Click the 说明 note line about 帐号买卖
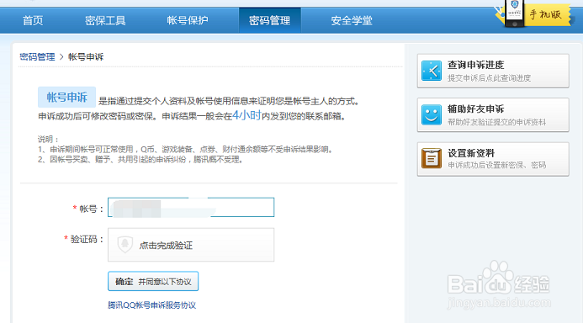 click(141, 160)
